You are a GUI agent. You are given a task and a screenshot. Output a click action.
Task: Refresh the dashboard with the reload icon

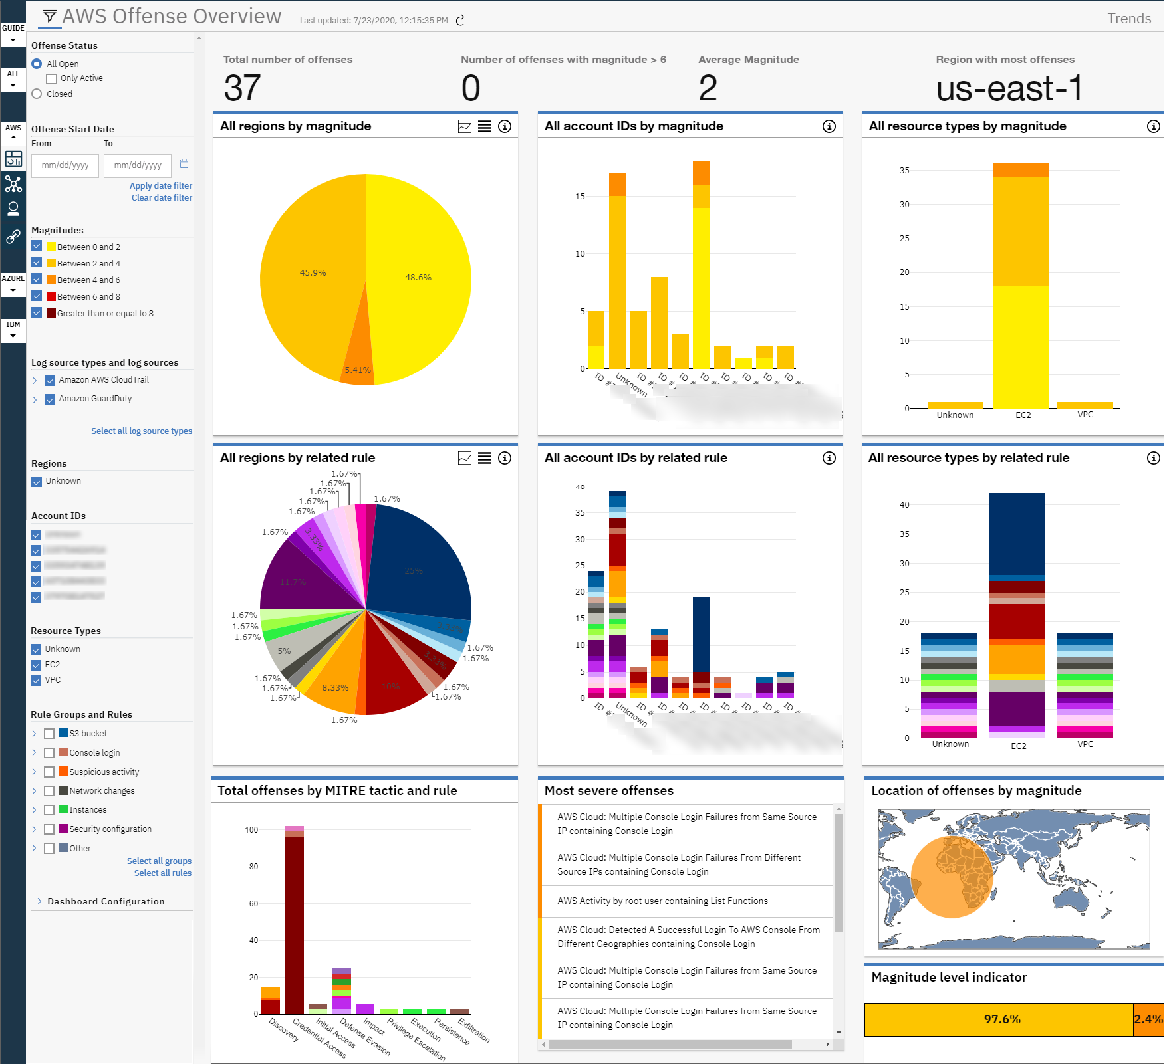[460, 21]
